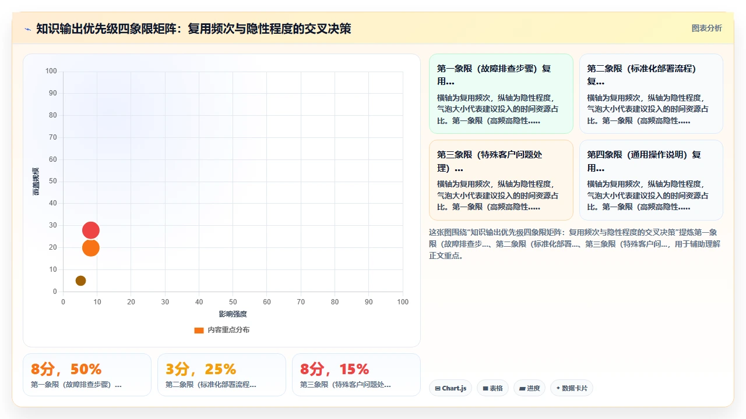Click the 第三象限（特殊客户问题处… caption under 15%
Image resolution: width=746 pixels, height=419 pixels.
coord(346,385)
